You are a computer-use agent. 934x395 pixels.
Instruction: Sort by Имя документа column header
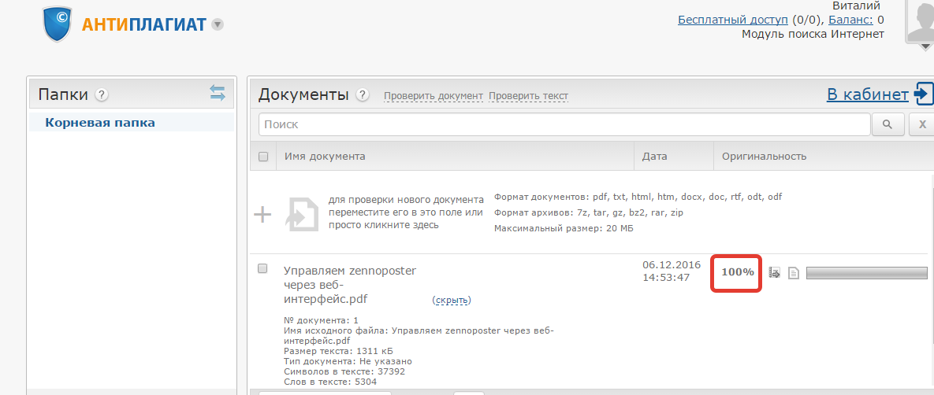tap(325, 157)
